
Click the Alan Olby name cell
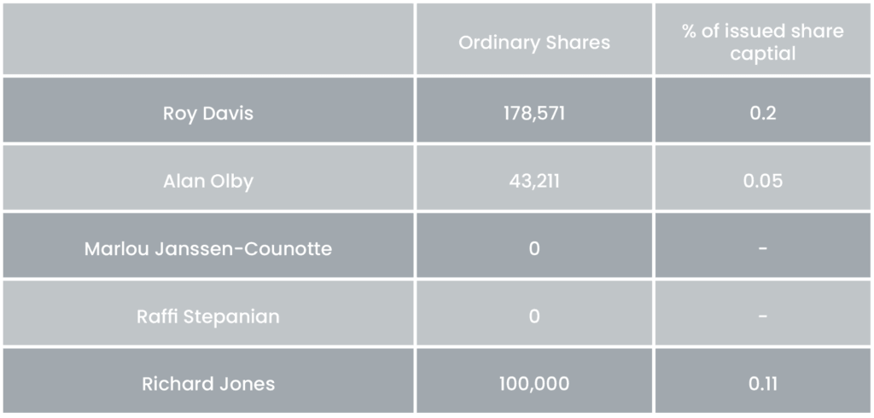pos(208,181)
